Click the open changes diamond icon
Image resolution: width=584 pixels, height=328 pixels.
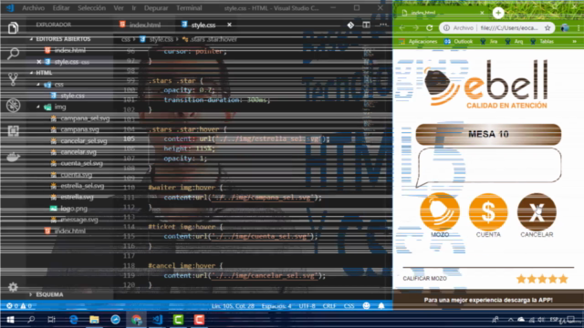click(350, 25)
